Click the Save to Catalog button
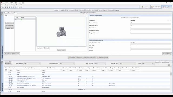Screen dimensions: 173x97 click(167, 54)
